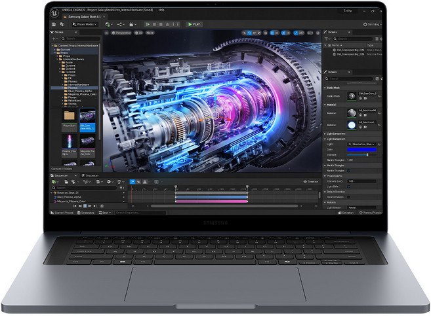
Task: Toggle the Light Slide checkbox
Action: 349,186
